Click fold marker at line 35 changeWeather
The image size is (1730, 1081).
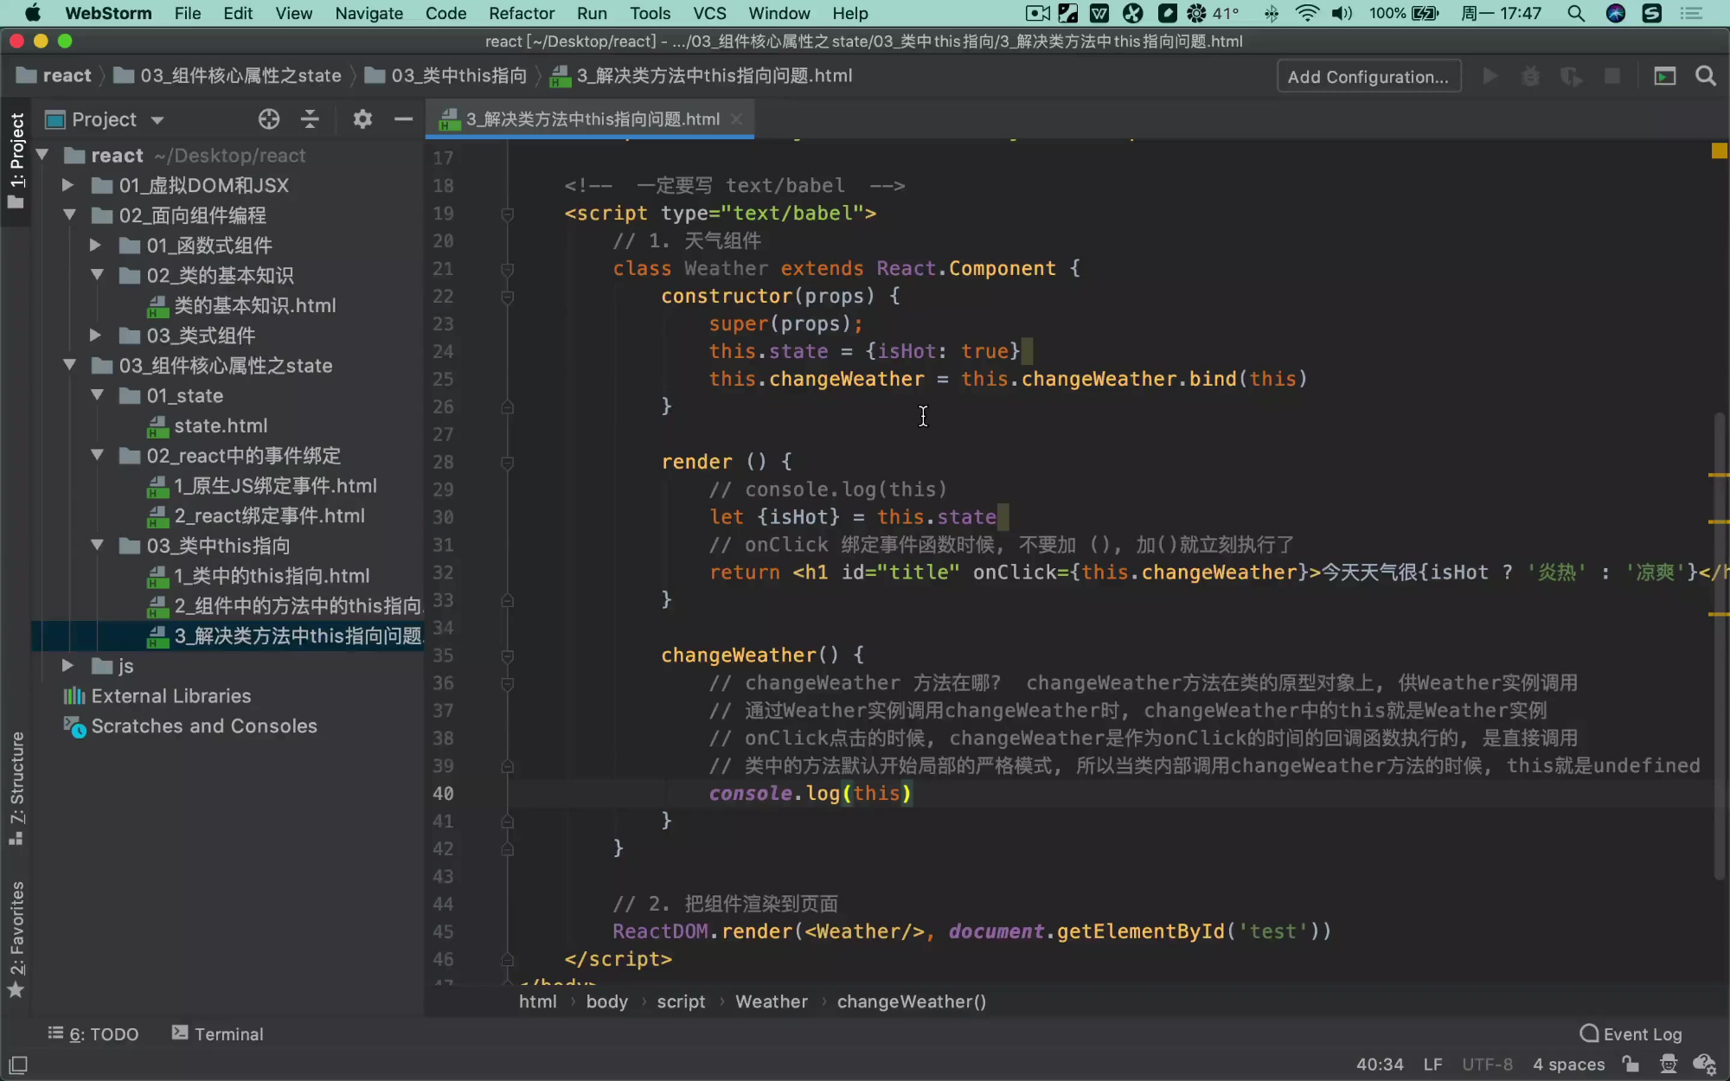(x=508, y=656)
